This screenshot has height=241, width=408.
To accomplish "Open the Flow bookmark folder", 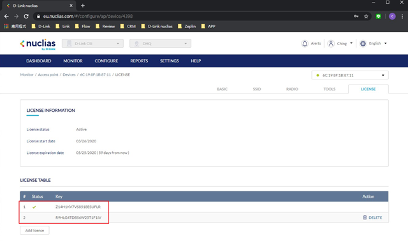I will [82, 26].
